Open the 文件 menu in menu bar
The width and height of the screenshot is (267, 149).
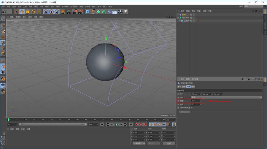pyautogui.click(x=3, y=7)
